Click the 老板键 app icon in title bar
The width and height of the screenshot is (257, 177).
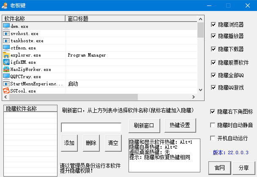[5, 5]
